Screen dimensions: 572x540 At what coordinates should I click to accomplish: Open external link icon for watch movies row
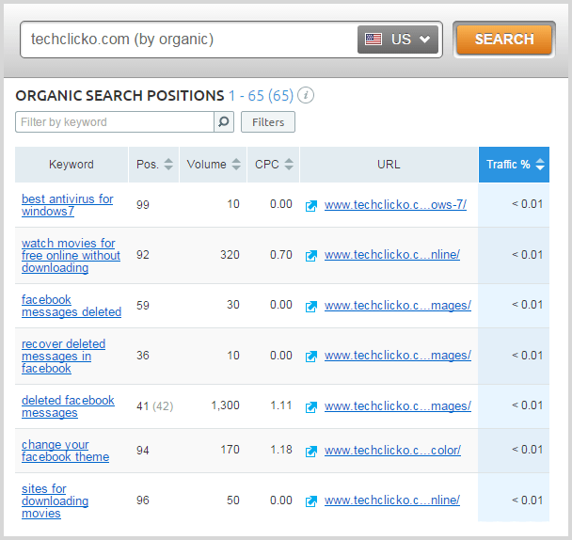tap(311, 255)
